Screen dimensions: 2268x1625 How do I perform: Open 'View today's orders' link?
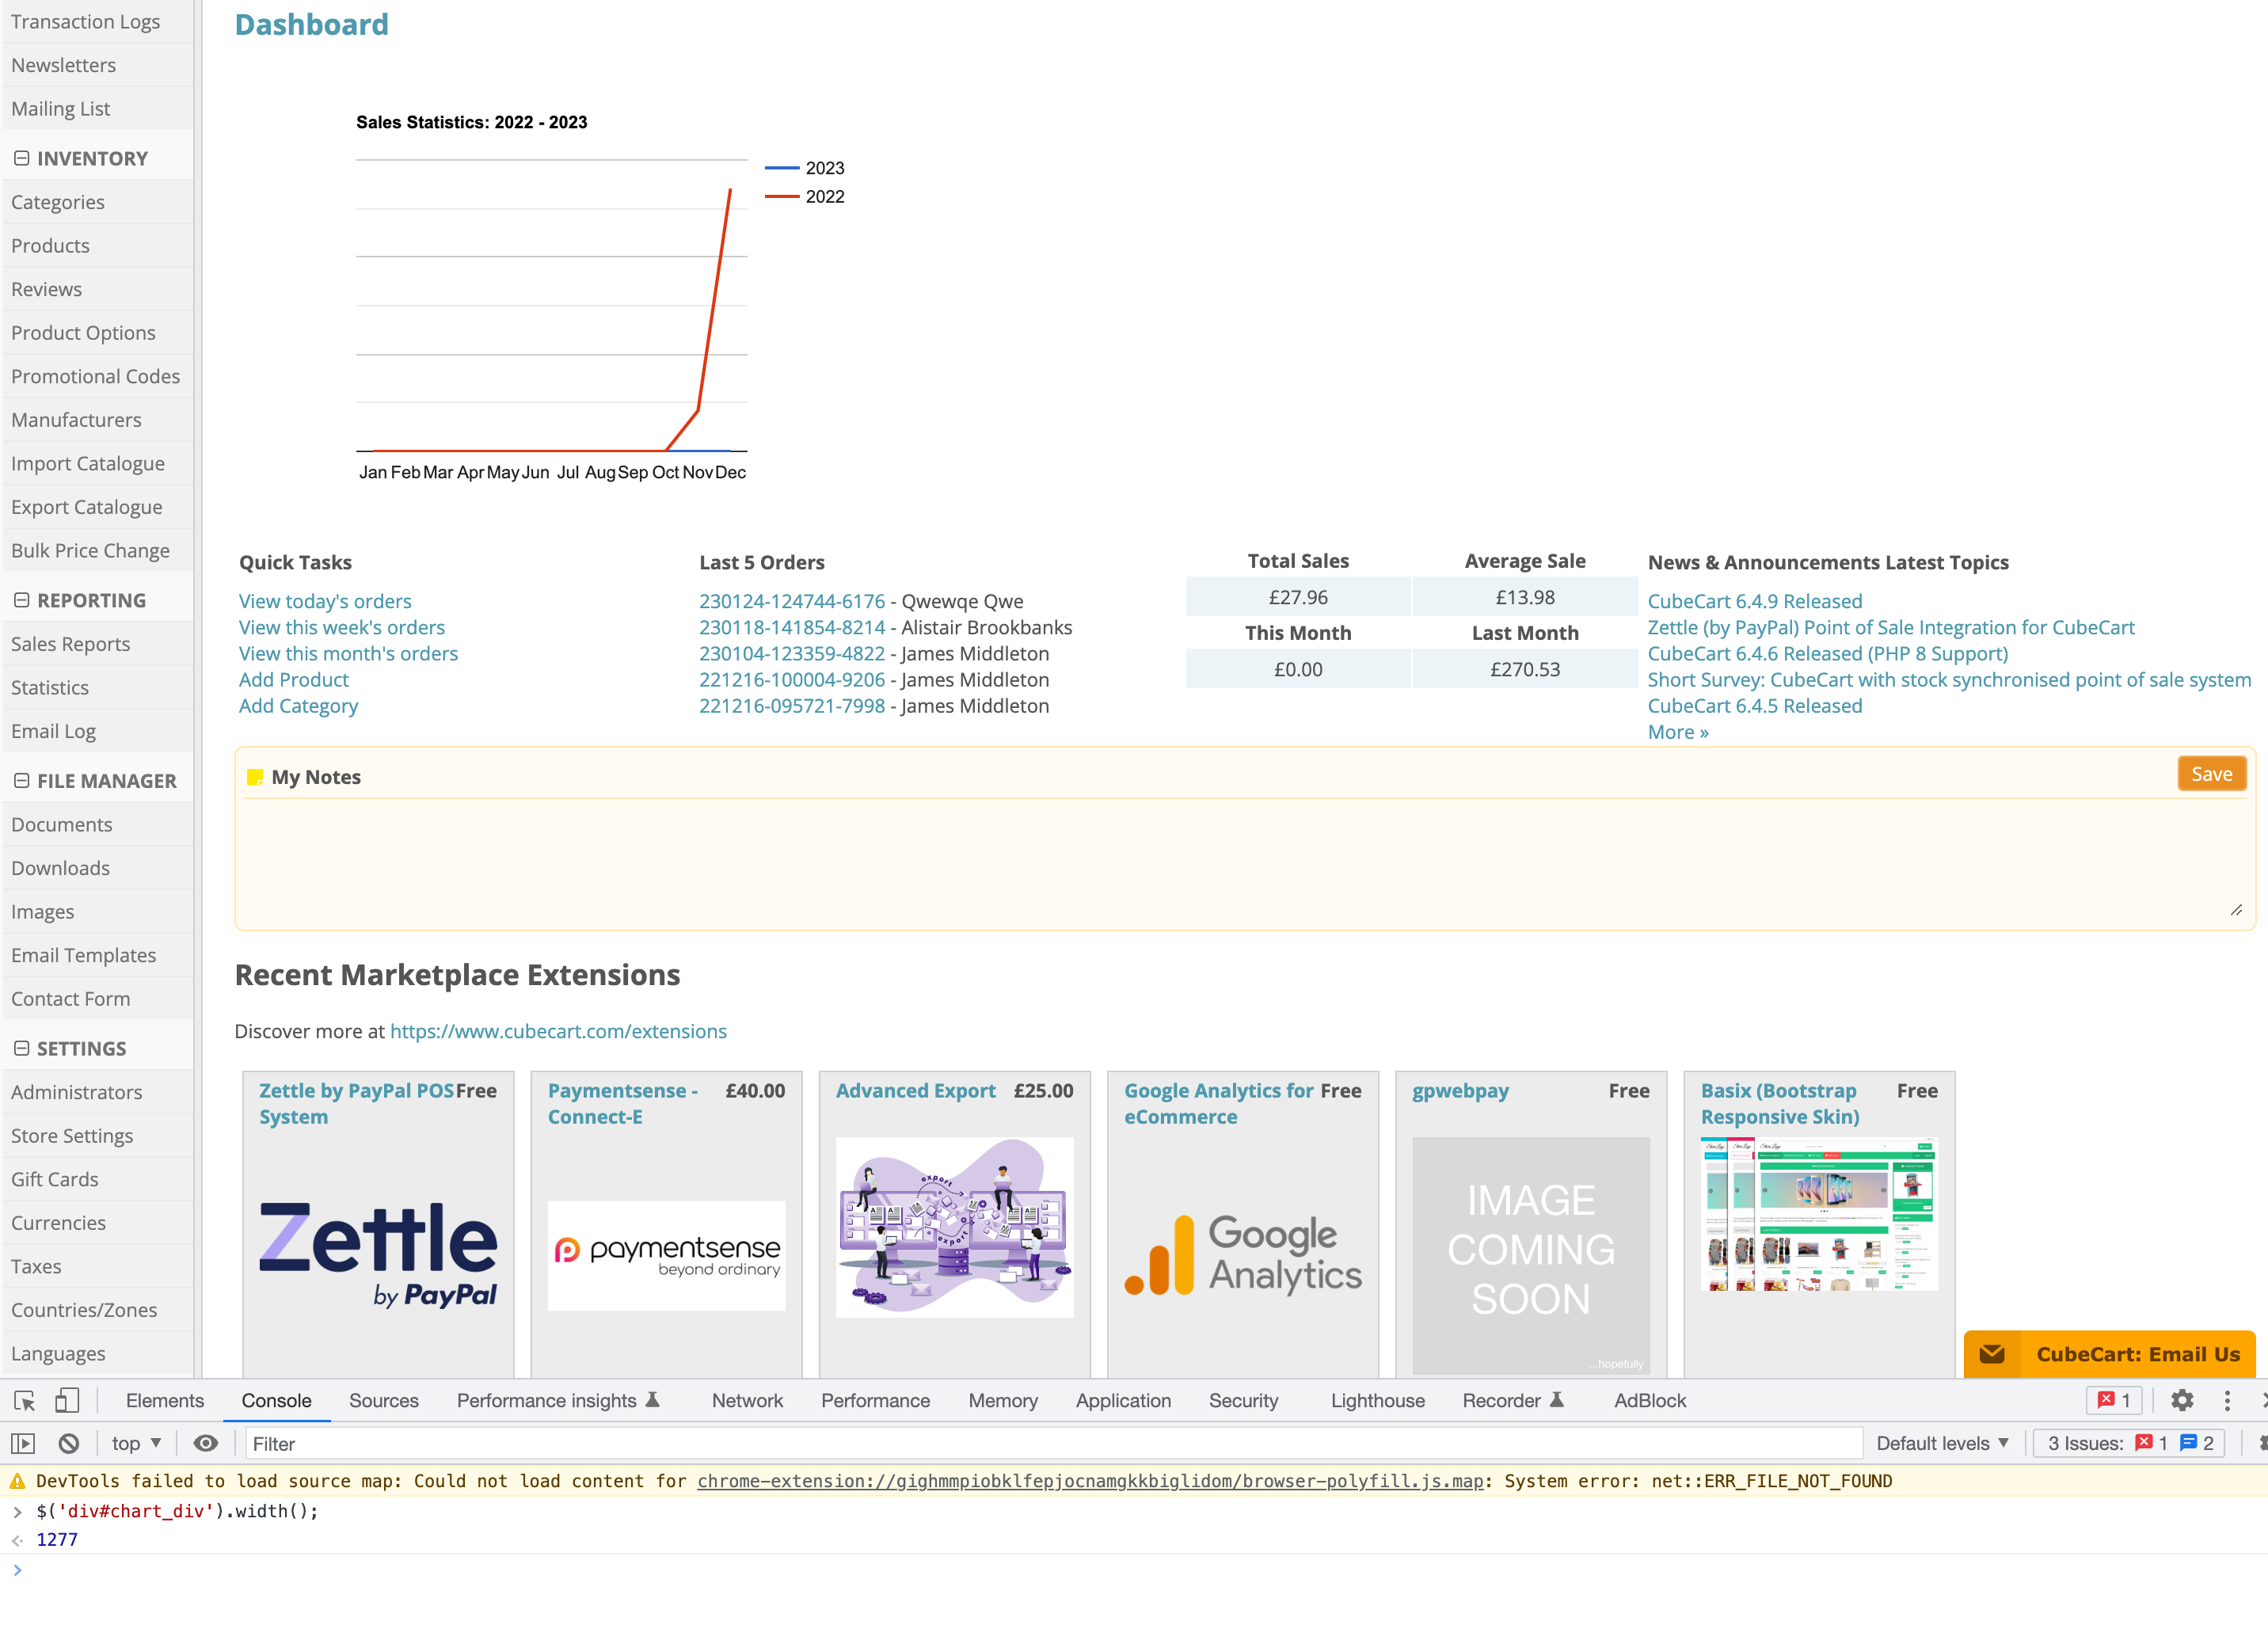pos(325,601)
